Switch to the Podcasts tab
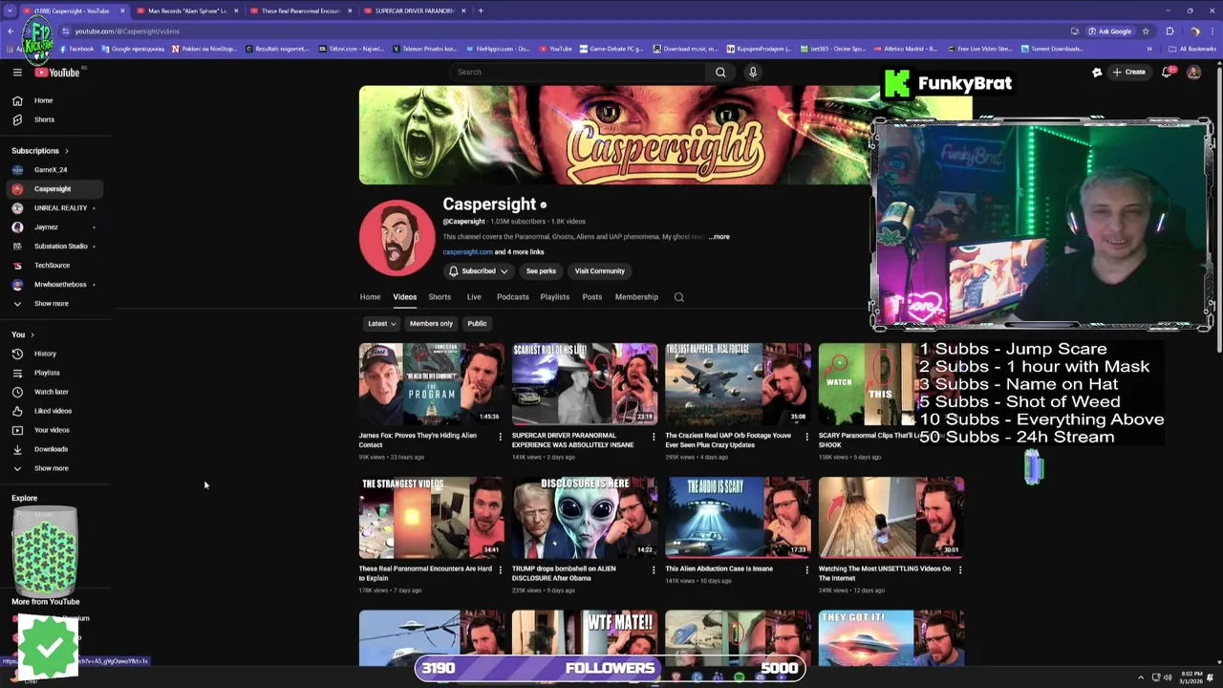The image size is (1223, 688). pyautogui.click(x=512, y=297)
